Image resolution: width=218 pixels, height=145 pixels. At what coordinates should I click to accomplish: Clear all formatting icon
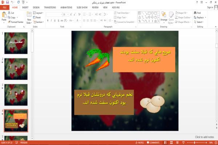[79, 14]
